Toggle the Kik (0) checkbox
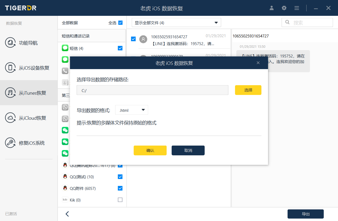338x221 pixels. coord(120,200)
